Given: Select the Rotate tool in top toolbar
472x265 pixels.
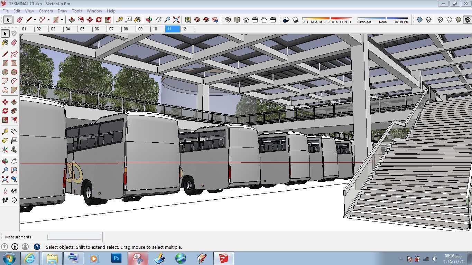Looking at the screenshot, I should click(x=99, y=20).
